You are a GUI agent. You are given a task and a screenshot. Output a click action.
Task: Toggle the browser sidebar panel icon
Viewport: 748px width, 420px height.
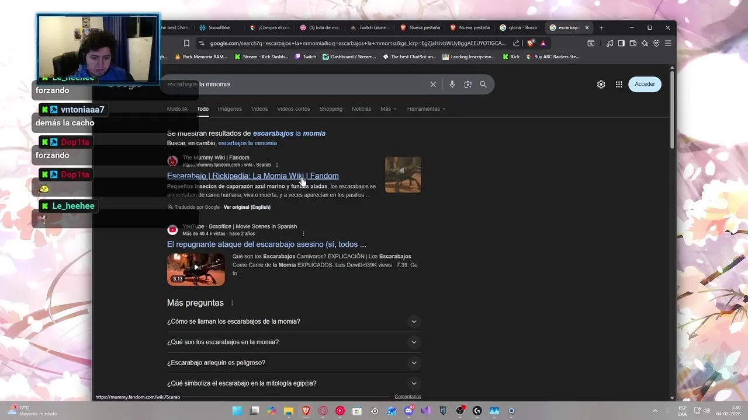[621, 43]
